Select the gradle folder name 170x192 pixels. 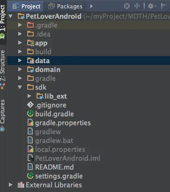click(x=45, y=78)
